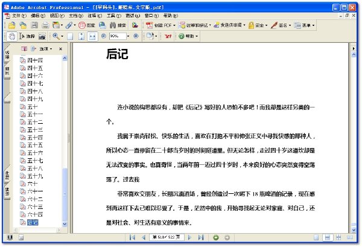
Task: Close the bookmarks navigation panel
Action: tap(60, 49)
